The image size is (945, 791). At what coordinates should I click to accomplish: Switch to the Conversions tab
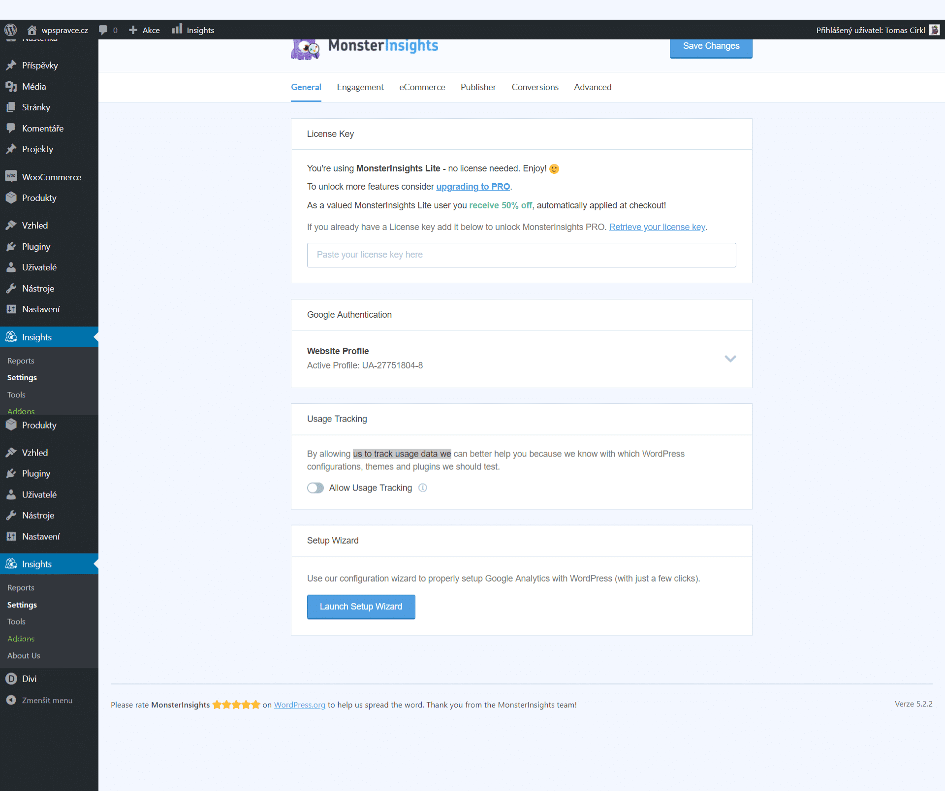[535, 87]
